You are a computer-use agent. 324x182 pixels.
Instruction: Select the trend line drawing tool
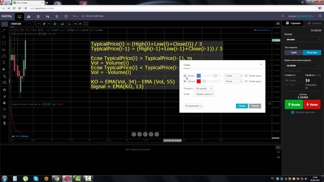(x=4, y=30)
